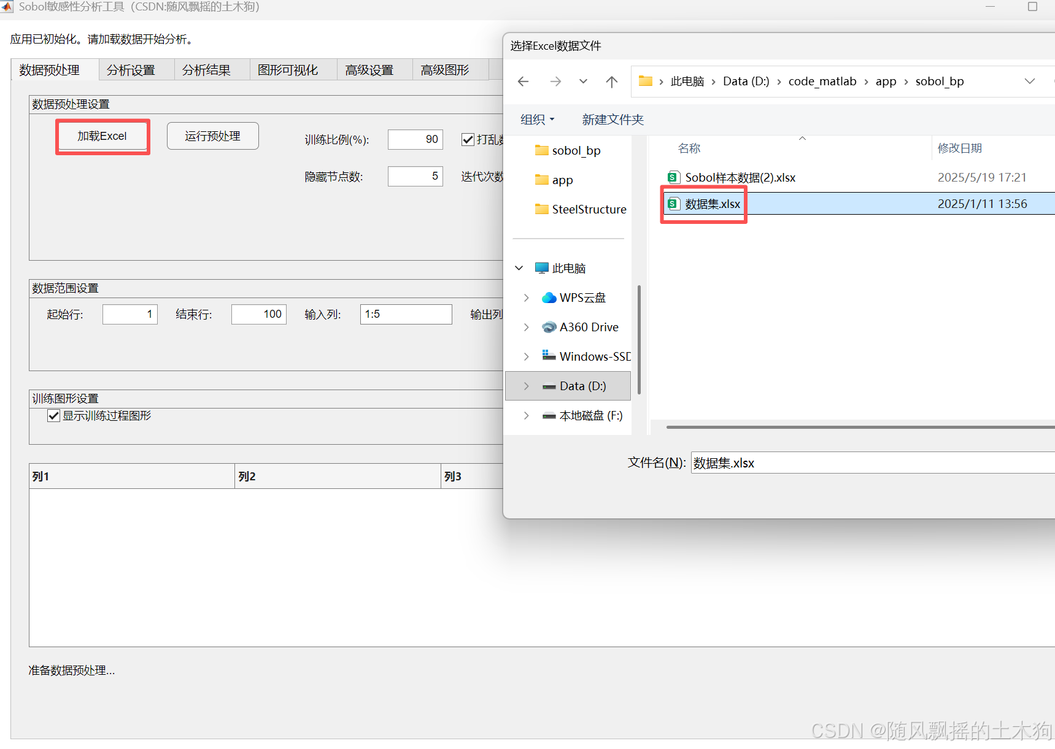Click the Sobol样本数据(2).xlsx file icon
This screenshot has height=749, width=1055.
(673, 177)
